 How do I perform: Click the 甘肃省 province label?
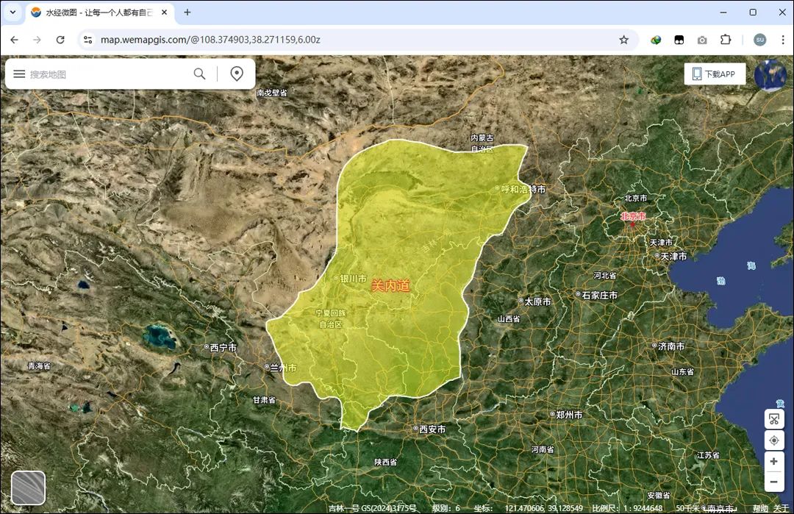pos(265,399)
